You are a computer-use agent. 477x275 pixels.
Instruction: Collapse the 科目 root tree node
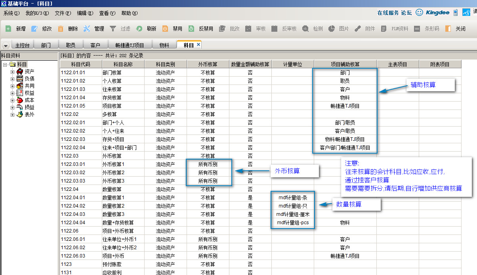[x=5, y=65]
